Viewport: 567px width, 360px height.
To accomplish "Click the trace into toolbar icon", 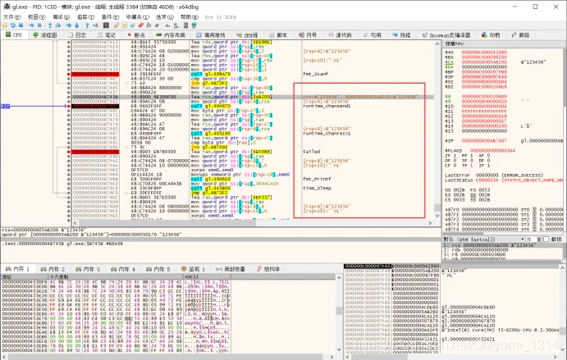I will click(x=69, y=25).
